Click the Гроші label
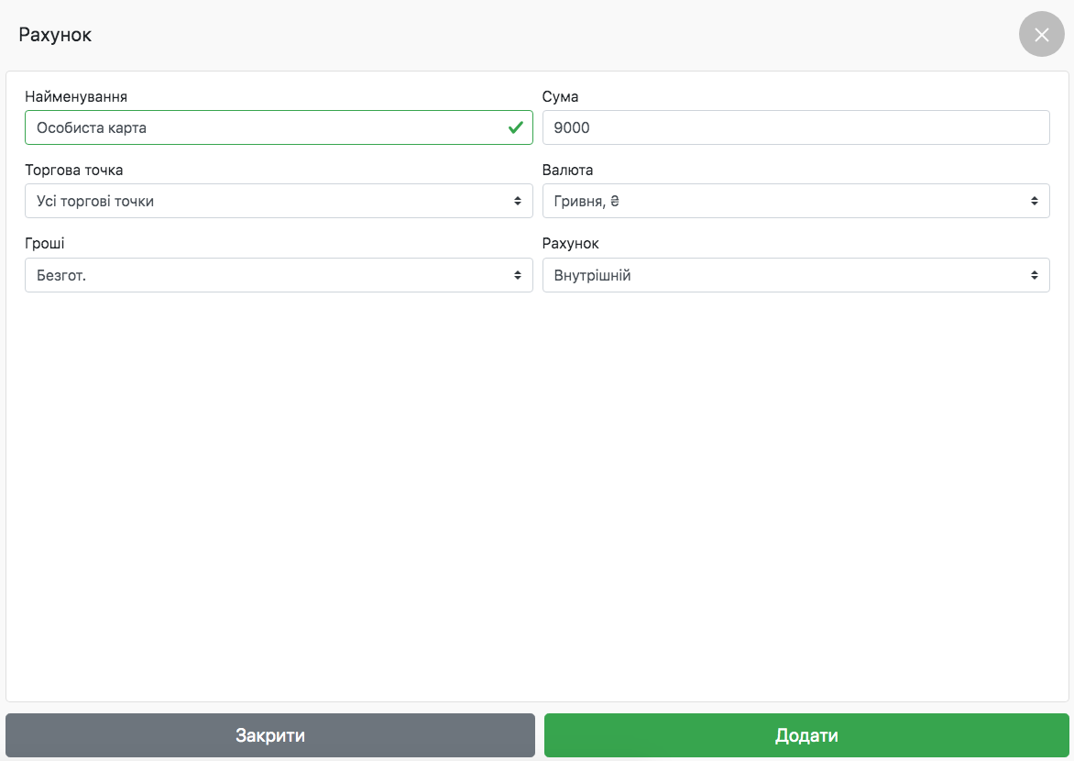The height and width of the screenshot is (761, 1074). tap(45, 244)
